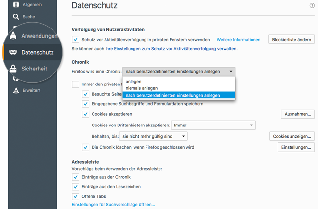Click the Anwendungen rocket icon
Image resolution: width=318 pixels, height=209 pixels.
pyautogui.click(x=13, y=36)
